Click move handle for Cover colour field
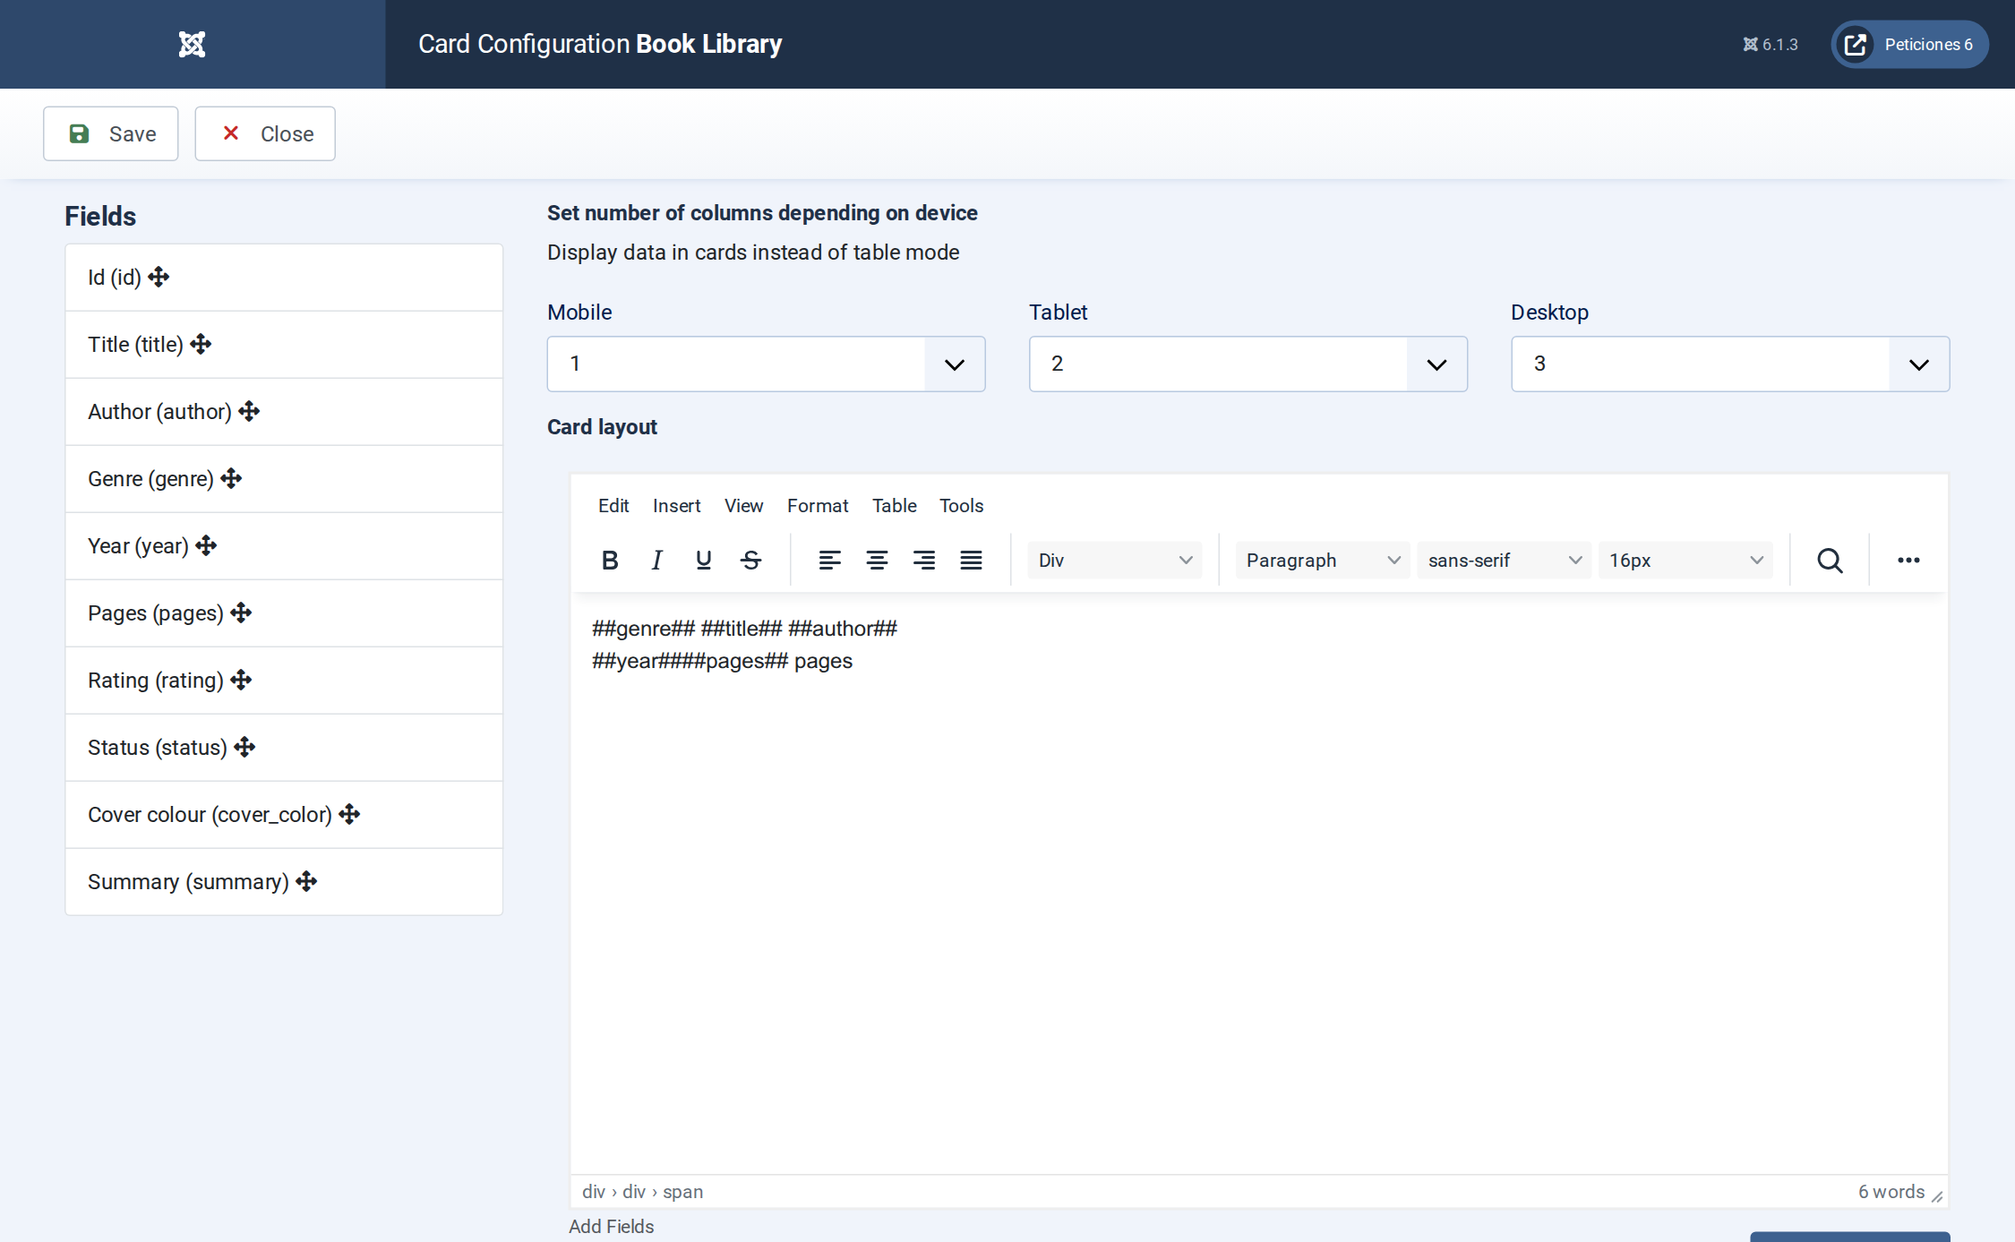Image resolution: width=2015 pixels, height=1242 pixels. tap(349, 814)
